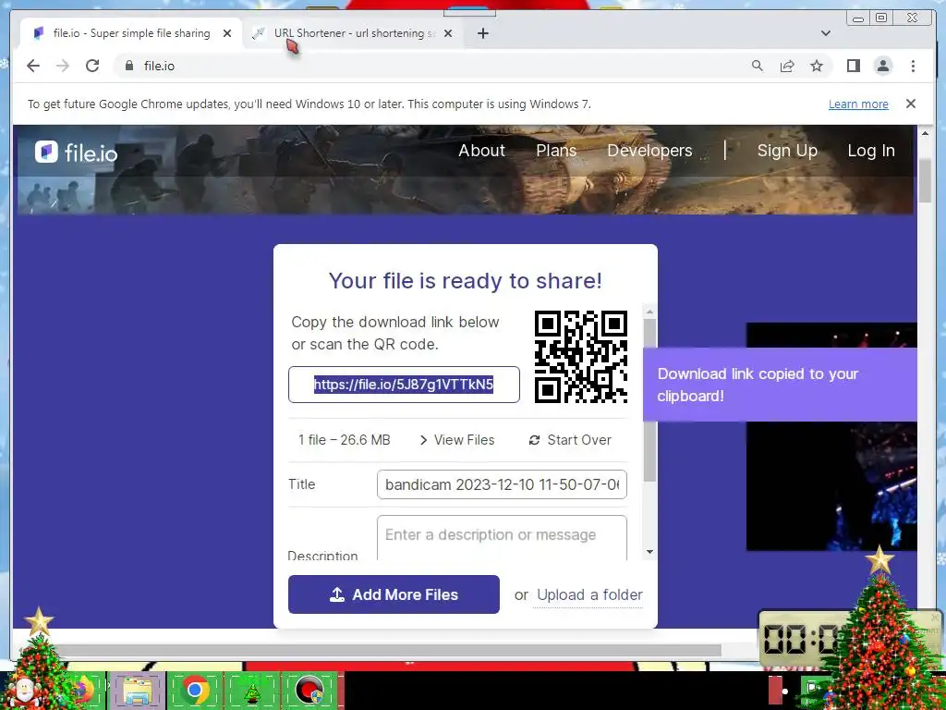Open the tab search chevron
Viewport: 946px width, 710px height.
(x=826, y=33)
